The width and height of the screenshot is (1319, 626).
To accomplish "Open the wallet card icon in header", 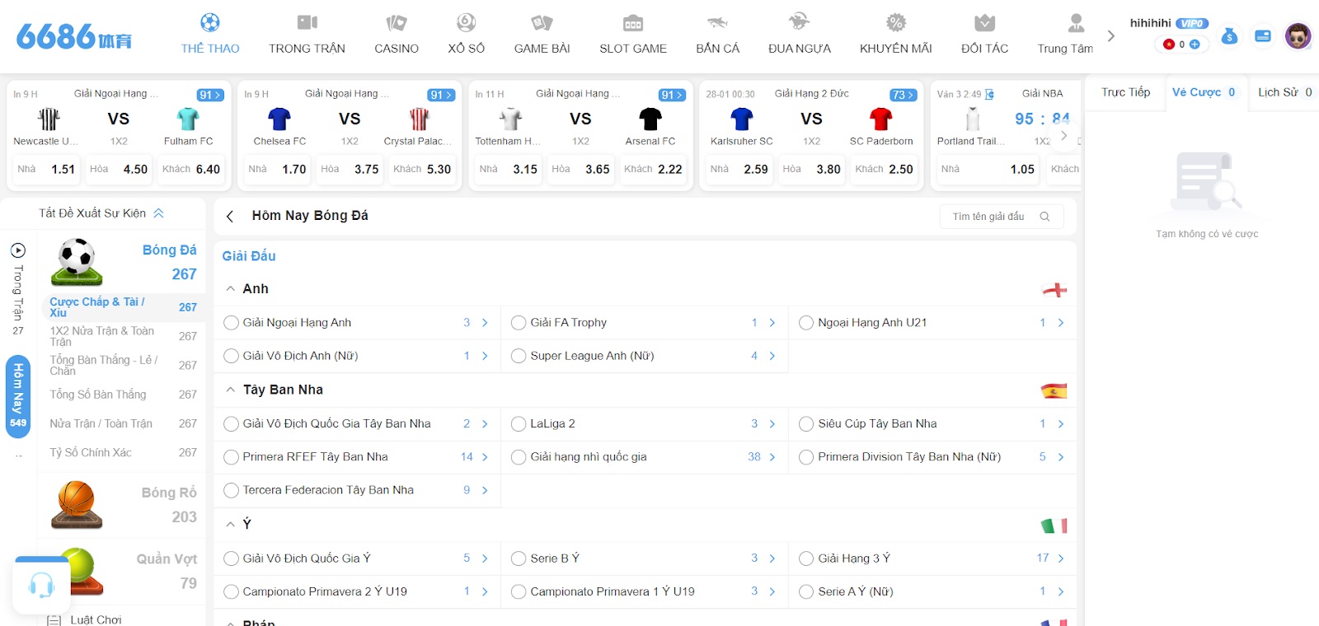I will [x=1262, y=35].
